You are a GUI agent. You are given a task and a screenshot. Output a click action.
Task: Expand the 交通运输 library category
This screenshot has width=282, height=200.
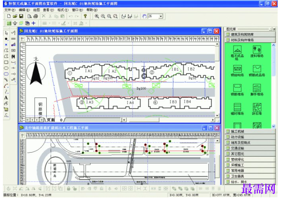pyautogui.click(x=251, y=148)
